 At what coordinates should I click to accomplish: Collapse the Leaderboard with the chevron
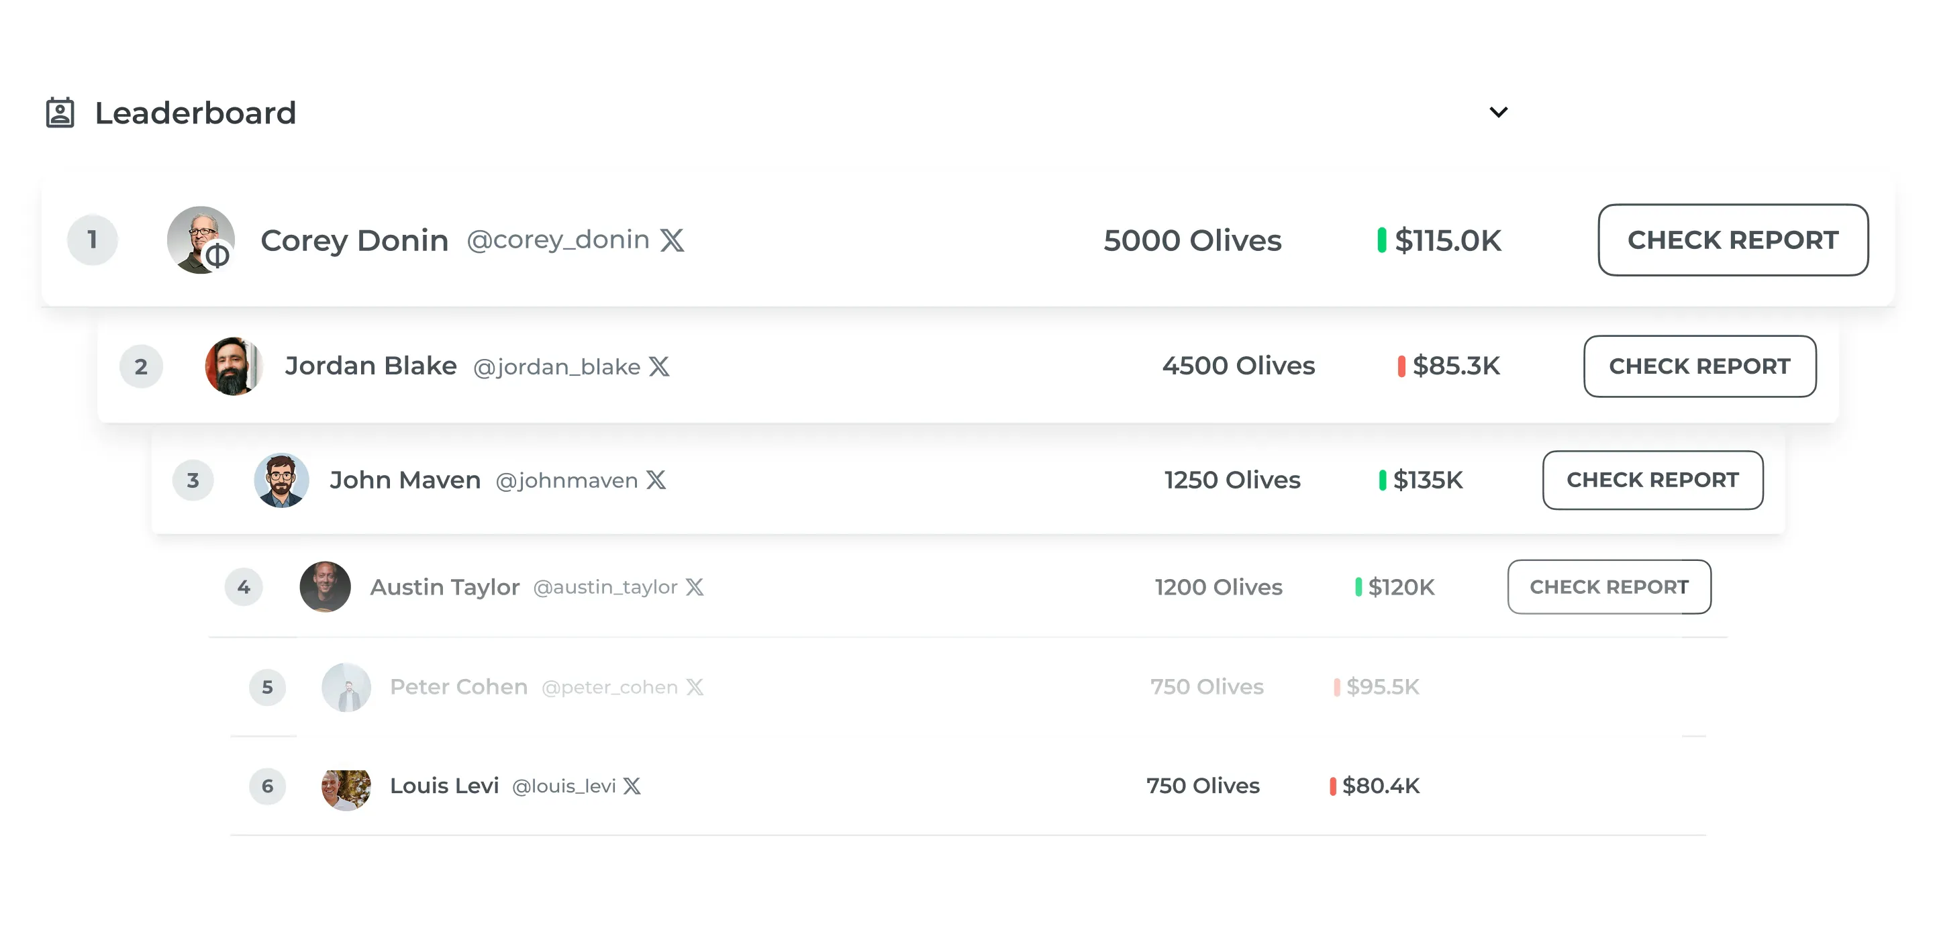click(x=1498, y=113)
